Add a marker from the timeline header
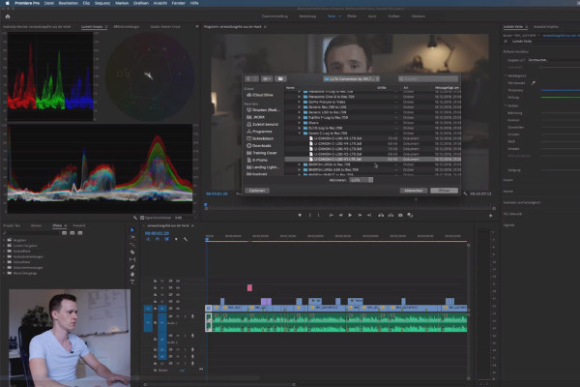The image size is (580, 387). tap(176, 239)
